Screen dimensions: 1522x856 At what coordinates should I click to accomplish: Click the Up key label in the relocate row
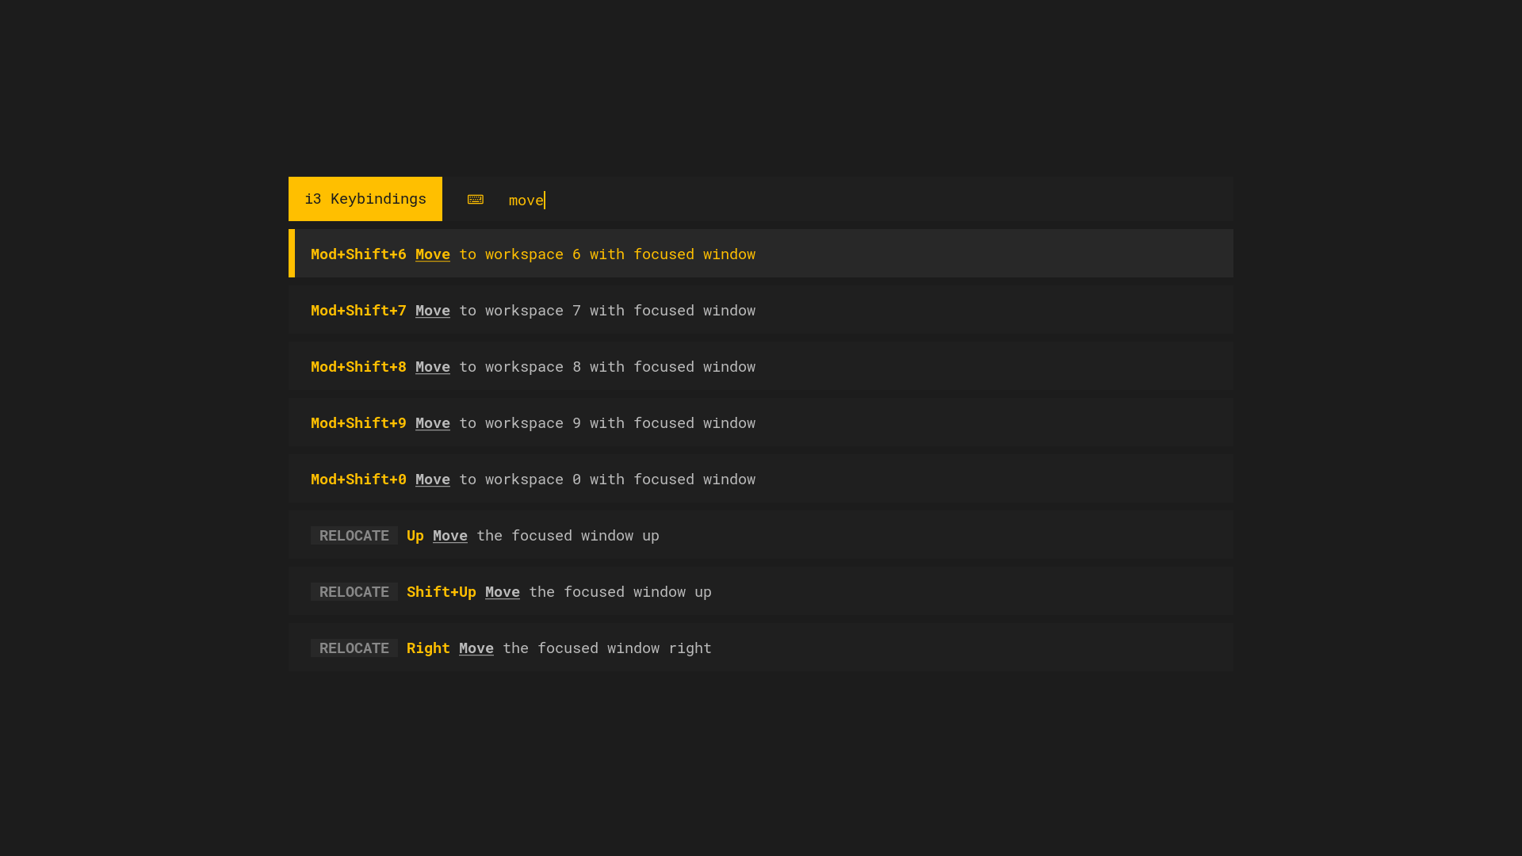[x=415, y=536]
